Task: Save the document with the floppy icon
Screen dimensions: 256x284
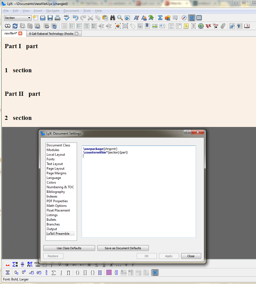Action: point(50,18)
